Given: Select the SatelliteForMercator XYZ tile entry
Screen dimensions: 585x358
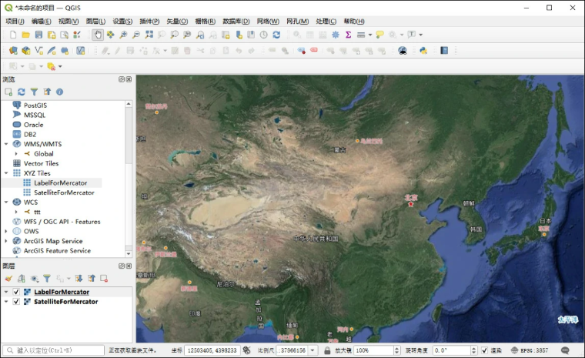Looking at the screenshot, I should coord(64,192).
